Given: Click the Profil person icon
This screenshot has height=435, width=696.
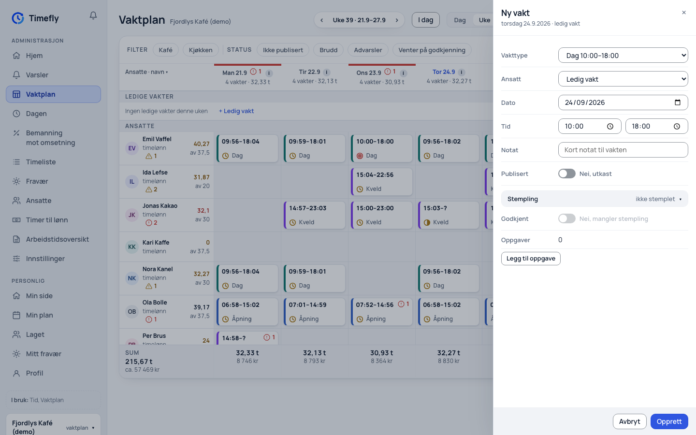Looking at the screenshot, I should 16,373.
